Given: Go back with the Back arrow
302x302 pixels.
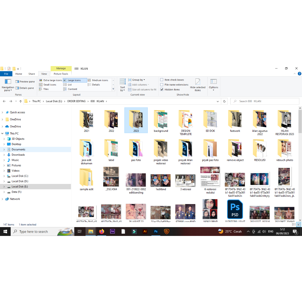Looking at the screenshot, I should 4,101.
